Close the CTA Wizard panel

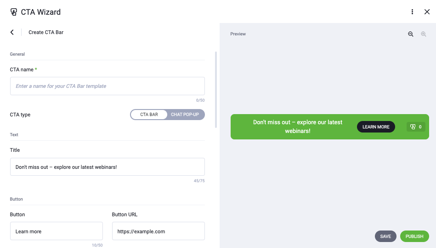(427, 12)
